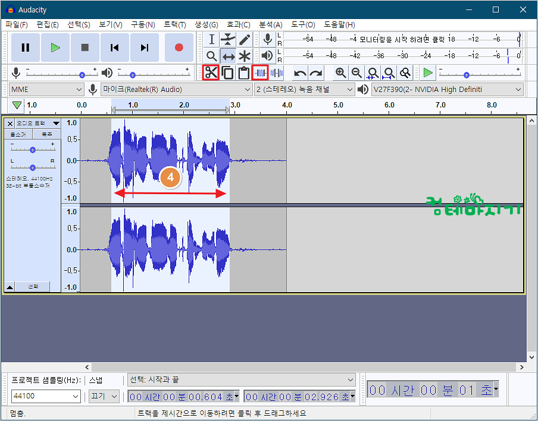
Task: Select the Zoom (magnifier) tool
Action: (211, 56)
